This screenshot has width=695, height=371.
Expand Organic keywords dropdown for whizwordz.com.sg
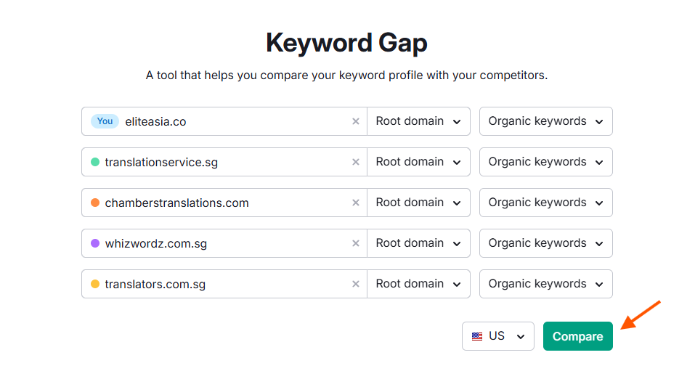pyautogui.click(x=545, y=243)
